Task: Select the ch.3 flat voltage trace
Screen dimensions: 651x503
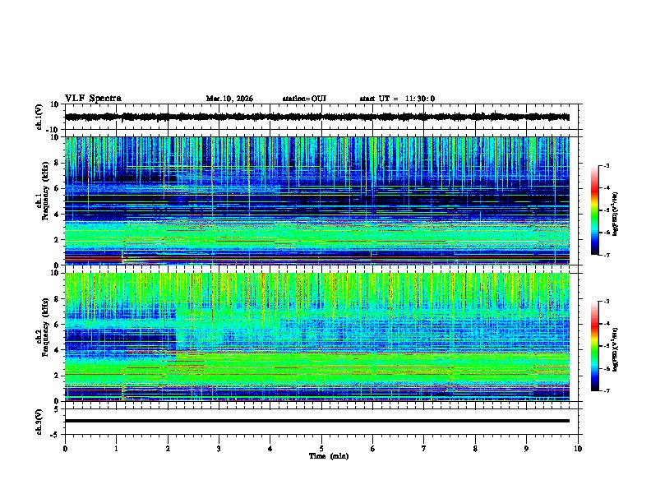Action: (x=316, y=421)
